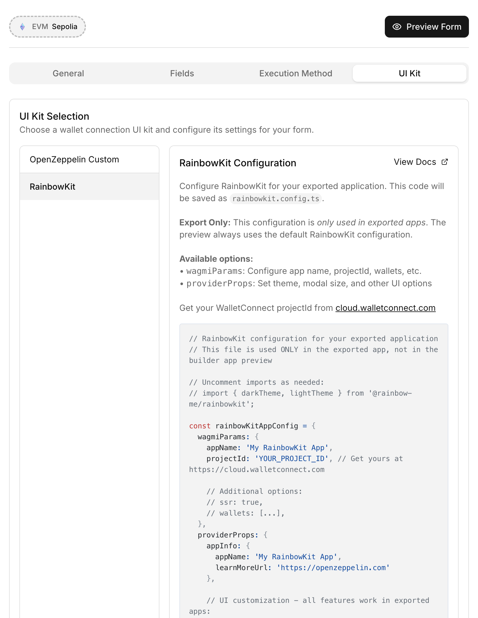Click the Sepolia network label

[64, 27]
